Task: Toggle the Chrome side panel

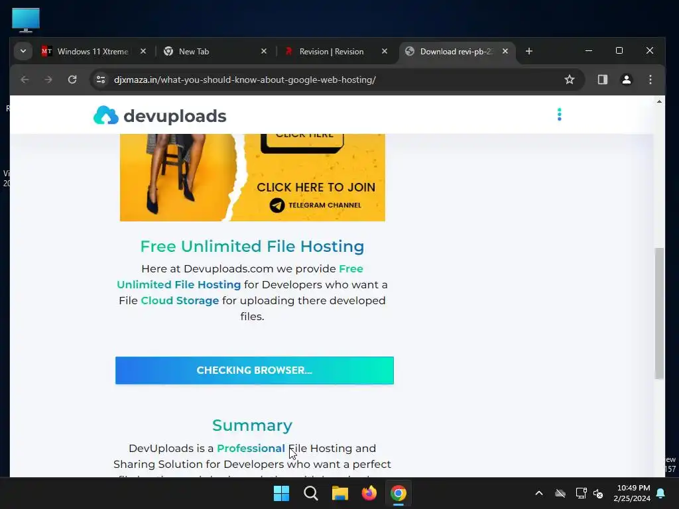Action: pyautogui.click(x=602, y=80)
